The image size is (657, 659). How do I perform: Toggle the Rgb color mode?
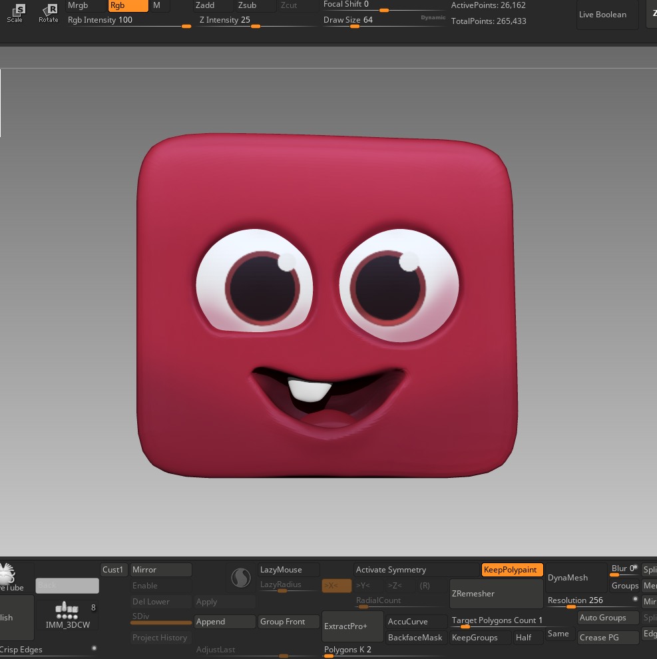pos(128,5)
